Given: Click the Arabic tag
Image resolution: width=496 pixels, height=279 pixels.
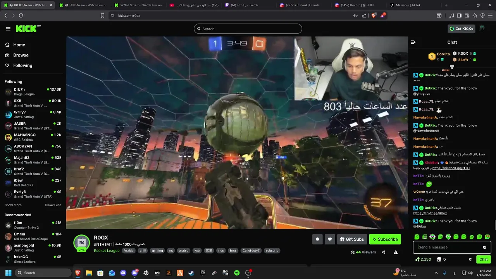Looking at the screenshot, I should [129, 251].
